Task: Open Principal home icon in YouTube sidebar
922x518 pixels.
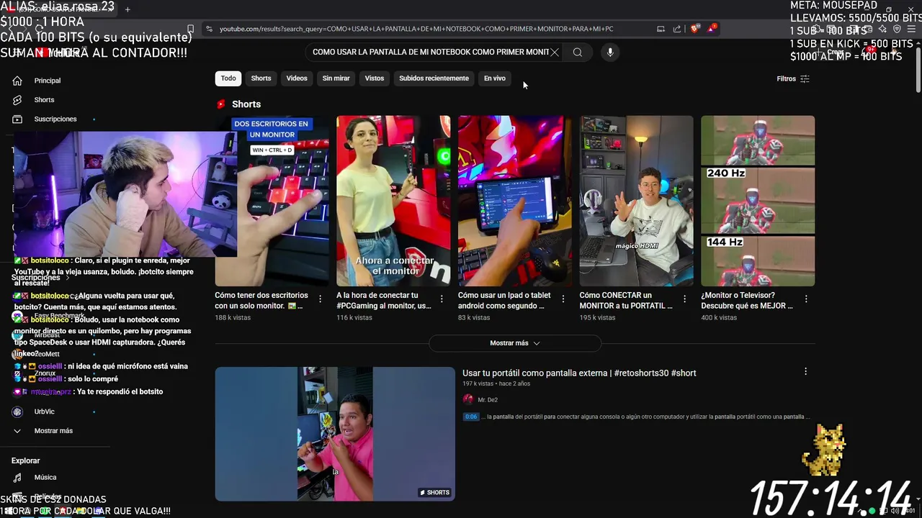Action: (x=17, y=81)
